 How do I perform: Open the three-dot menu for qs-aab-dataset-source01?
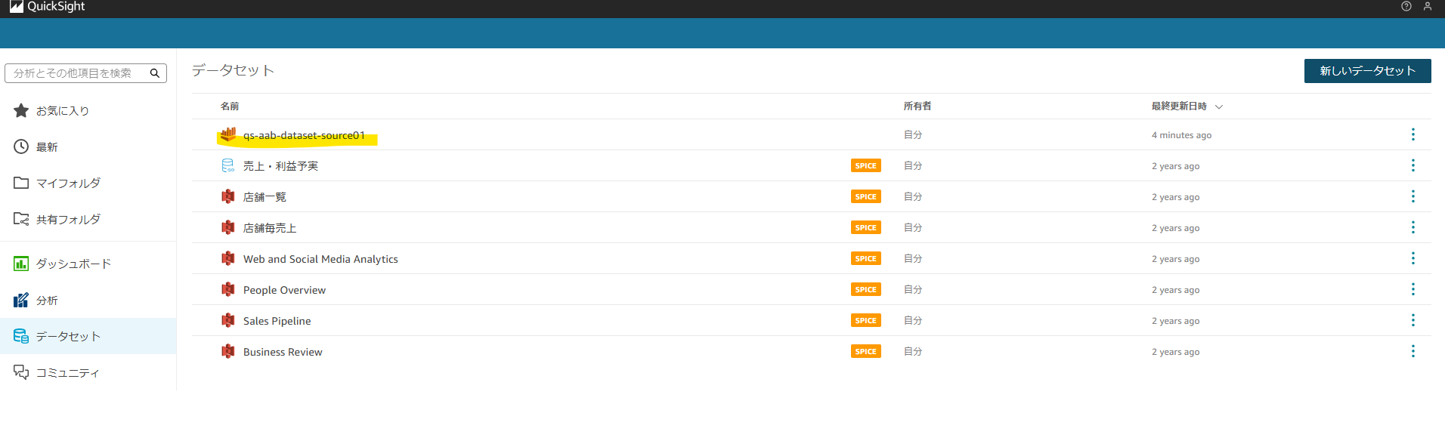click(1413, 134)
